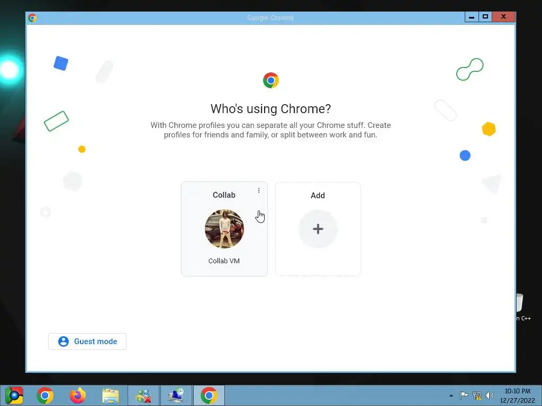Switch to active Chrome window on taskbar
Screen dimensions: 542x406
pyautogui.click(x=209, y=395)
